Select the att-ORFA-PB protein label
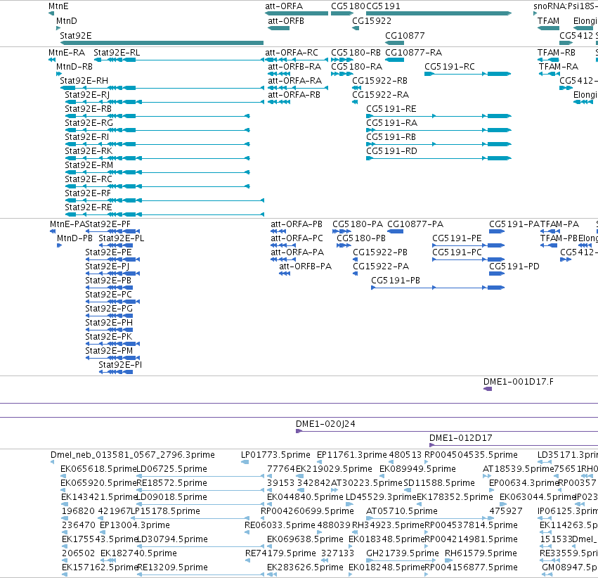Image resolution: width=598 pixels, height=578 pixels. [x=297, y=224]
